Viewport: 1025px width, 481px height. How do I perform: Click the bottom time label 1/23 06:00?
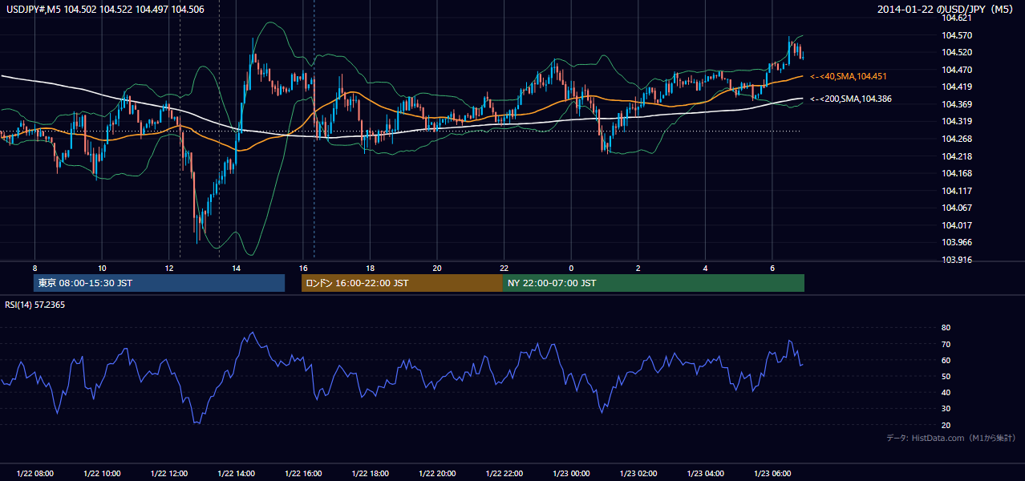pyautogui.click(x=772, y=474)
